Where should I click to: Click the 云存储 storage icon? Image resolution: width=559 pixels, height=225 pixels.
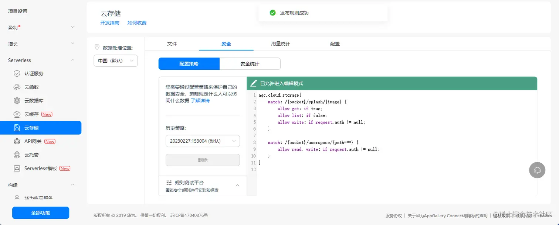point(17,128)
